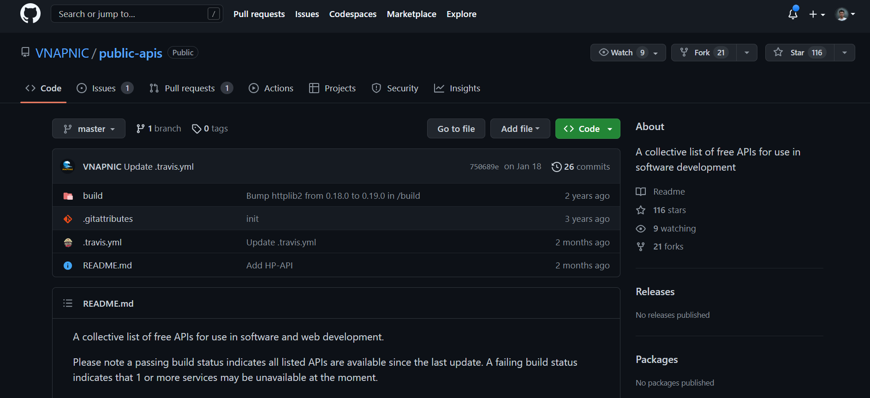Image resolution: width=870 pixels, height=398 pixels.
Task: Open commit hash 750689e
Action: click(484, 167)
